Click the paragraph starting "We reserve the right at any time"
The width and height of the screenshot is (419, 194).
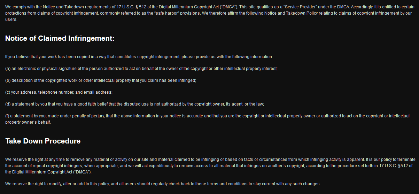[209, 165]
